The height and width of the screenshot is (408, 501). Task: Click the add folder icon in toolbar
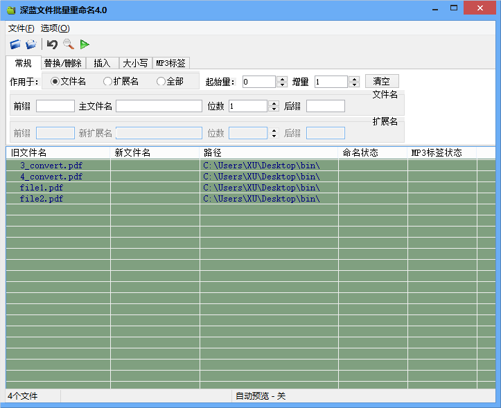[x=31, y=44]
